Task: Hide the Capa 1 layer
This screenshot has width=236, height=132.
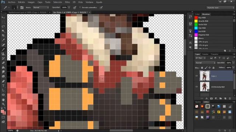Action: [x=197, y=76]
